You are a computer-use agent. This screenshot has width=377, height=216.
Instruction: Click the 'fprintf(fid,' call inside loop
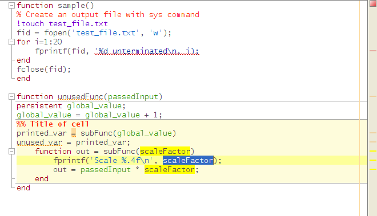click(62, 51)
